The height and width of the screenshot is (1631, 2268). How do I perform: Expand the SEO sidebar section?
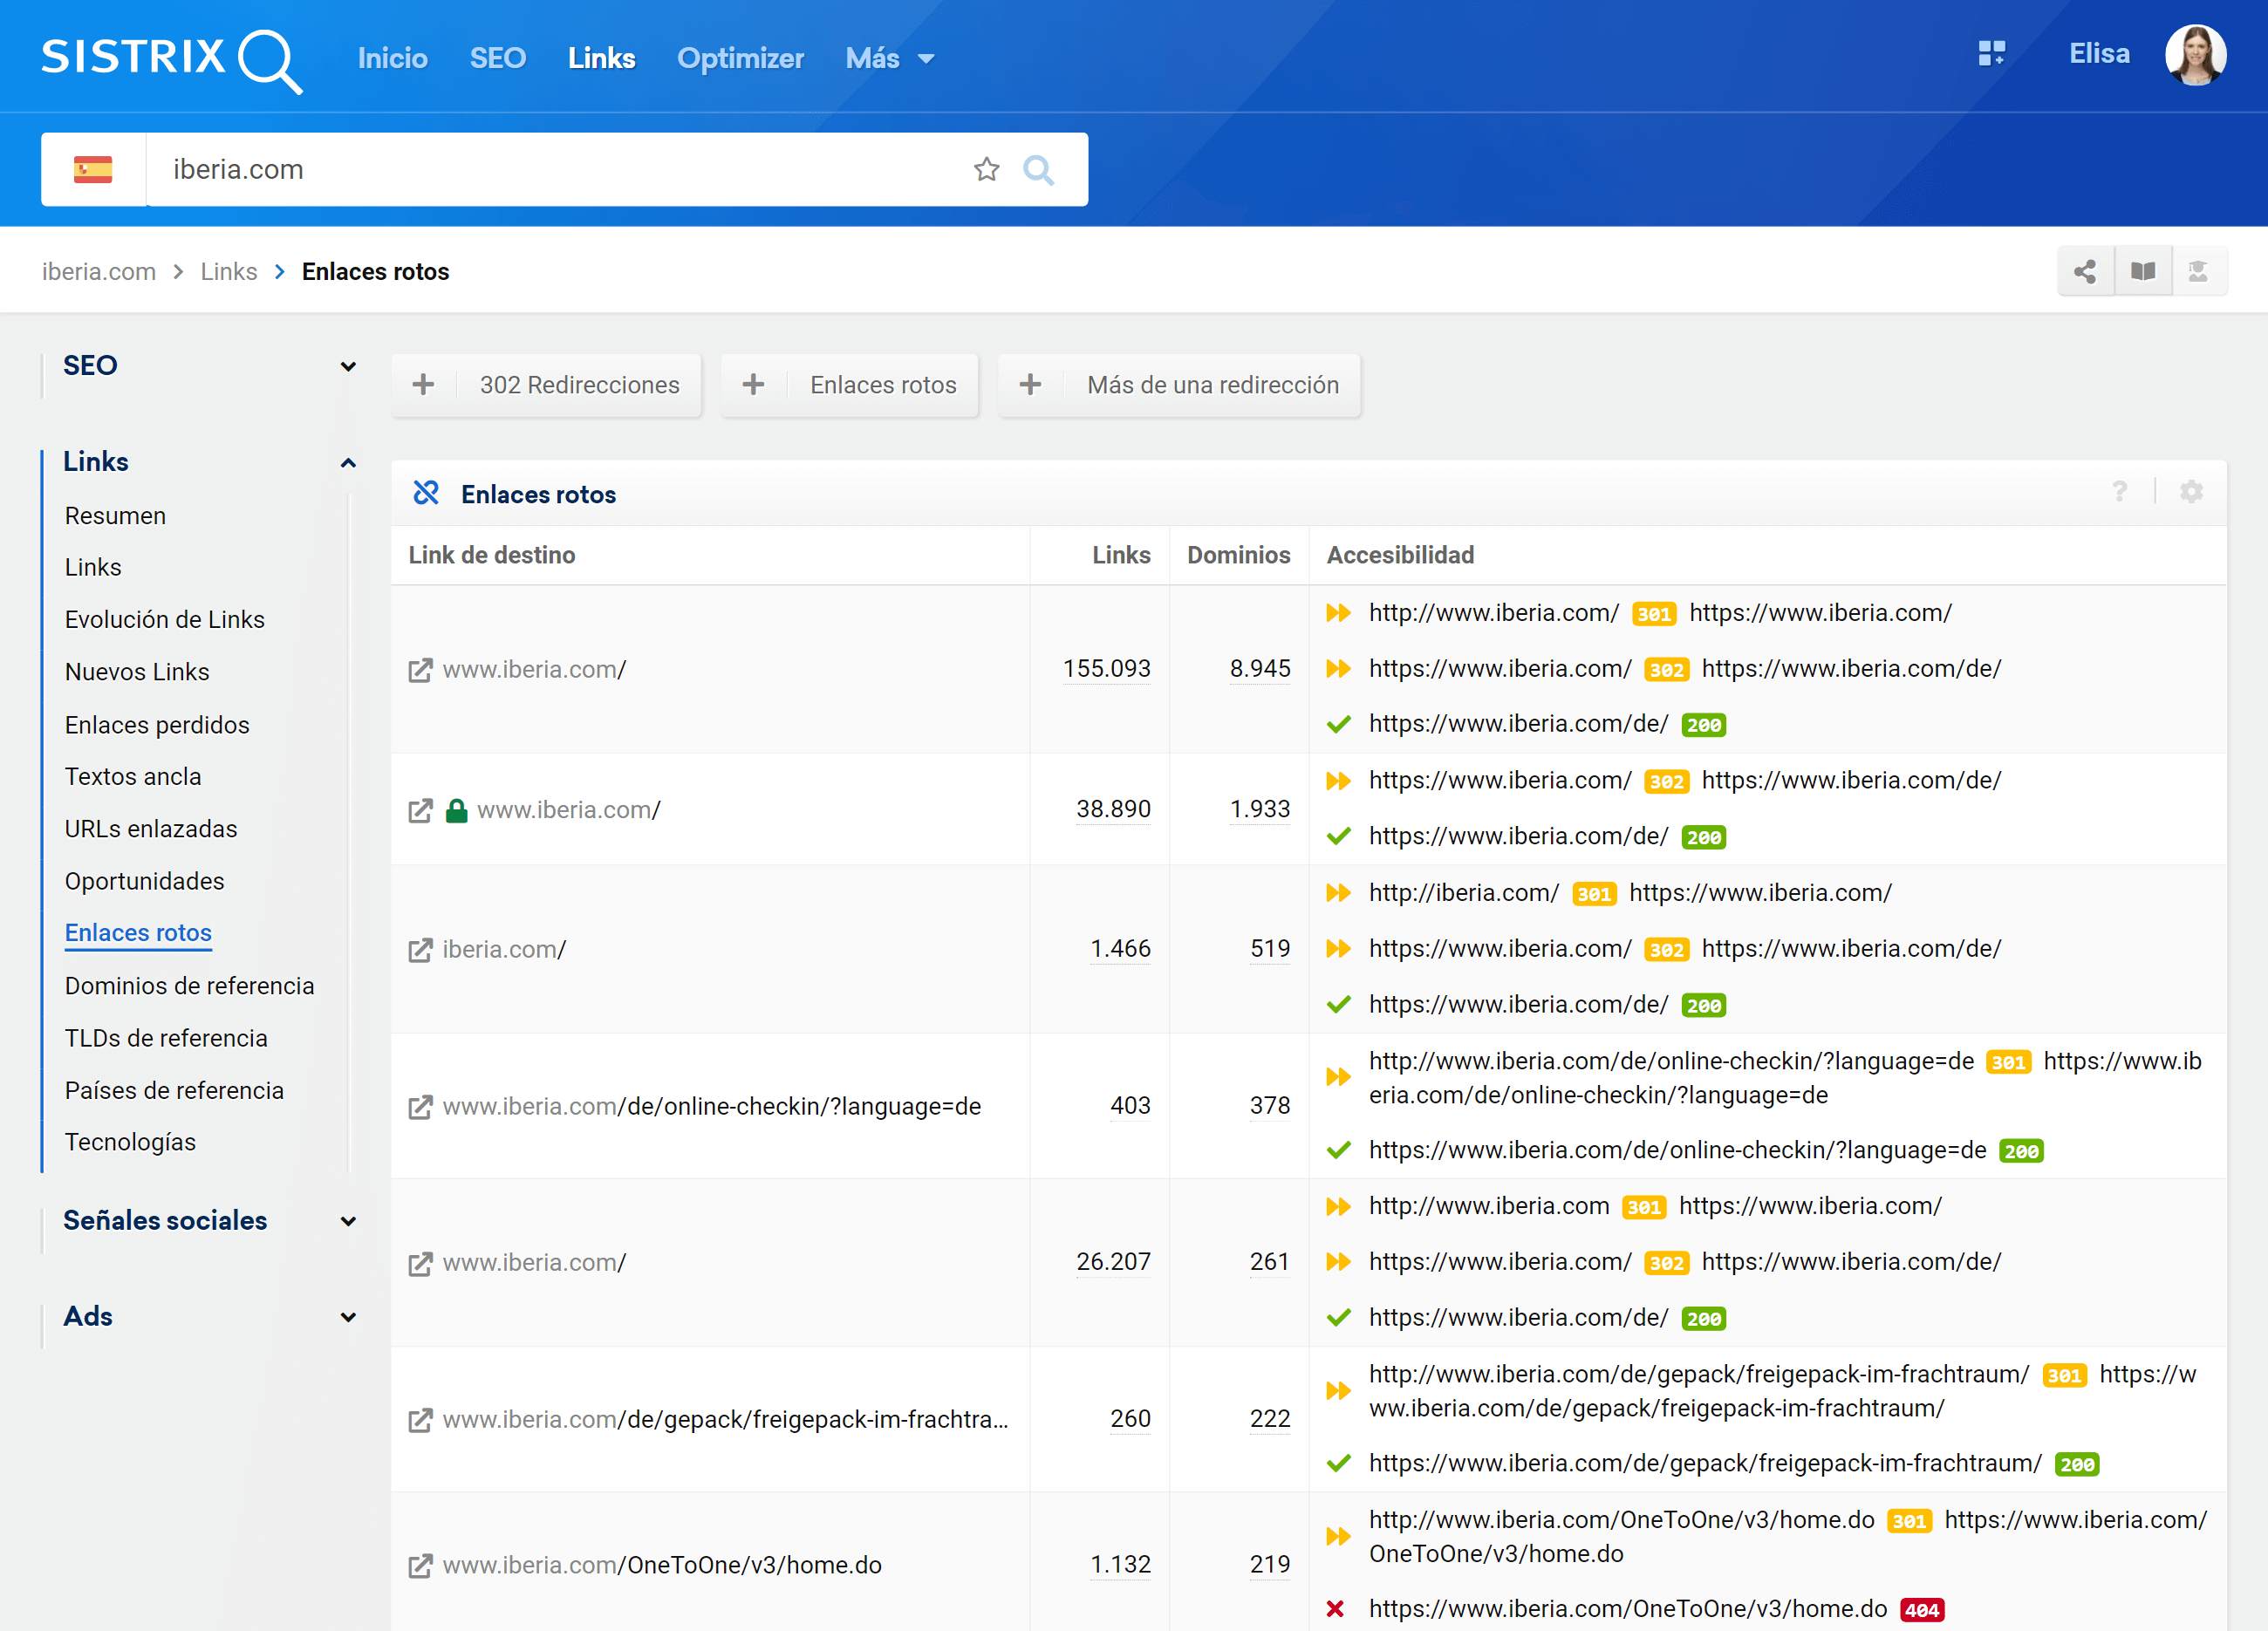(347, 366)
